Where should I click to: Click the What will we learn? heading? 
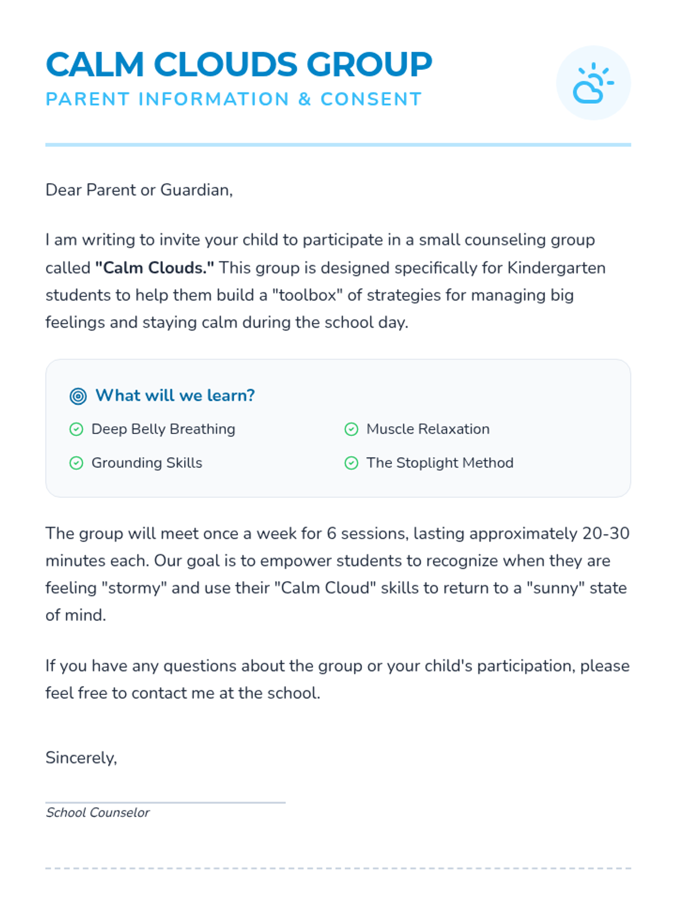175,395
